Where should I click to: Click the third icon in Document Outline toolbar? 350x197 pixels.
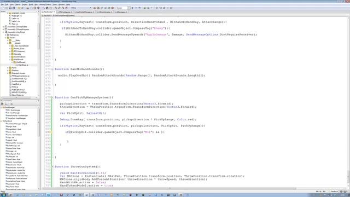click(x=11, y=104)
